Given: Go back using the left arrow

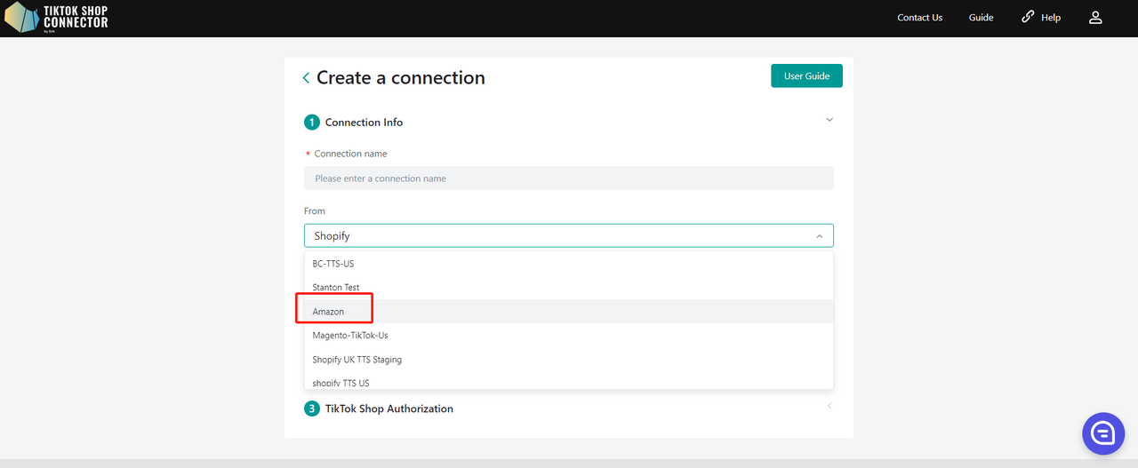Looking at the screenshot, I should pos(306,78).
